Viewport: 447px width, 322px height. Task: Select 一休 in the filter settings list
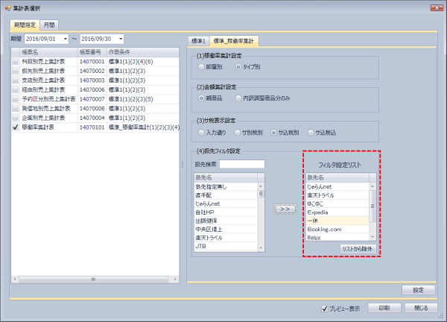[337, 221]
